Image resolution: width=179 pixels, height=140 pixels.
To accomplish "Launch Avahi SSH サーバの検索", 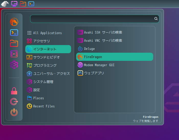I will click(115, 32).
